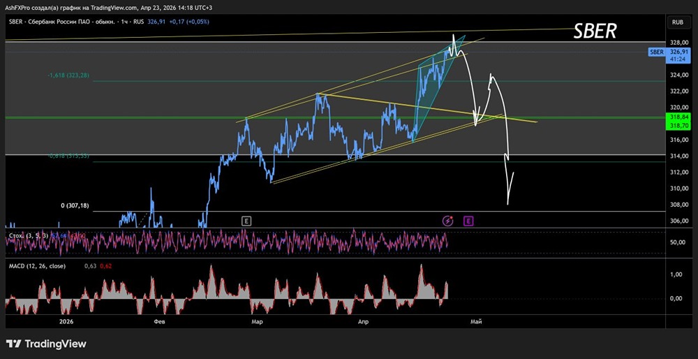Click the 50,00 stochastic scale label
Screen dimensions: 698x359
[x=678, y=242]
